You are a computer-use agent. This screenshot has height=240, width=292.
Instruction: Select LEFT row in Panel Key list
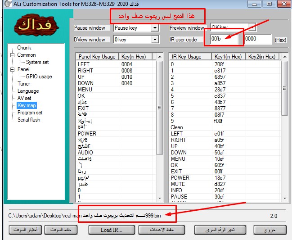pyautogui.click(x=116, y=64)
